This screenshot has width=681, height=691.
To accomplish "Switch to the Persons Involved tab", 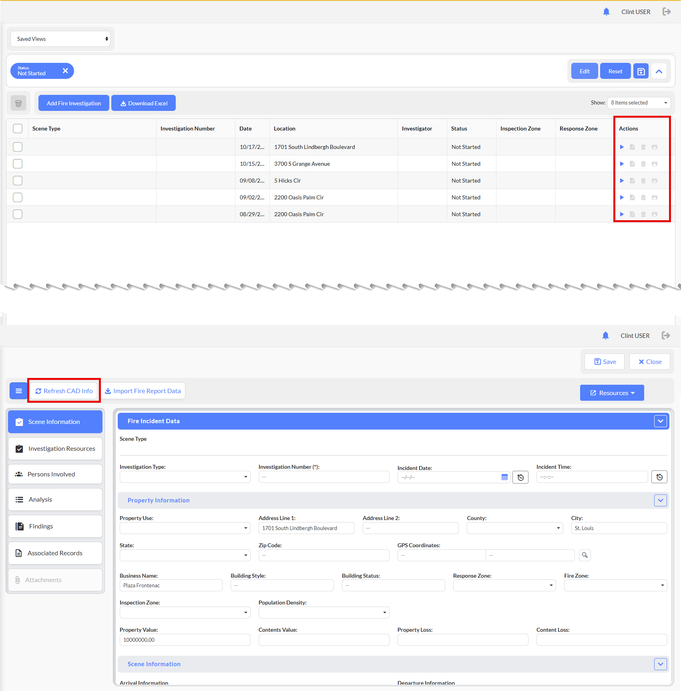I will (x=55, y=474).
